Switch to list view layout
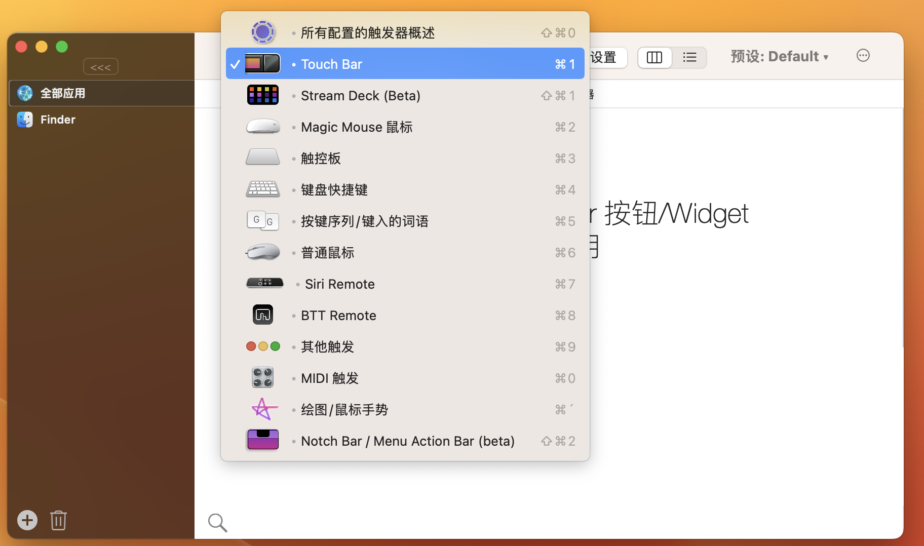Viewport: 924px width, 546px height. tap(689, 57)
